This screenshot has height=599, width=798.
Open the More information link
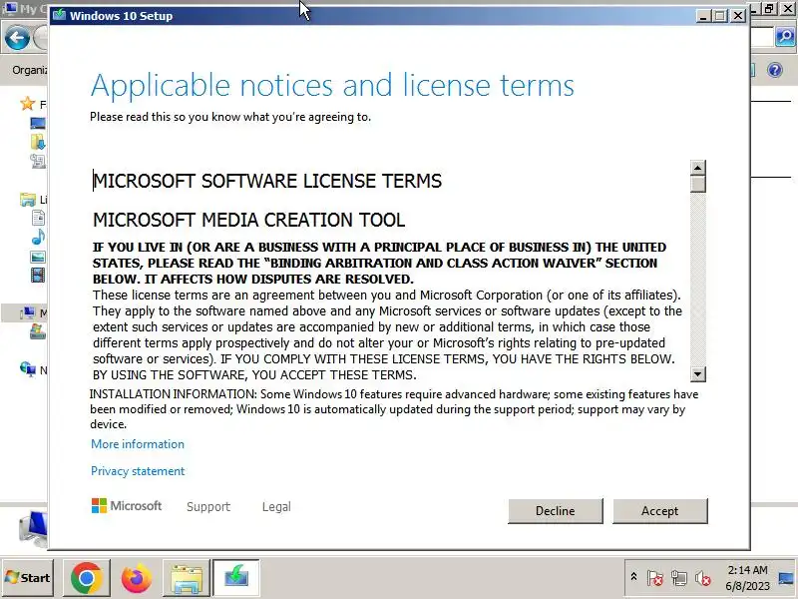pos(138,444)
